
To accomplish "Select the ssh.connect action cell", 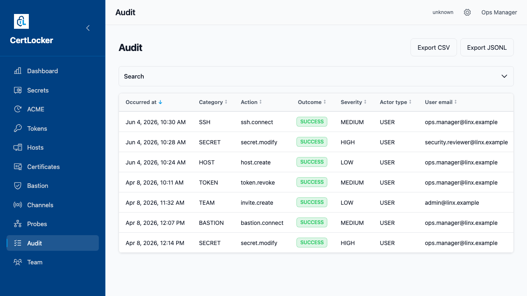I will point(257,122).
